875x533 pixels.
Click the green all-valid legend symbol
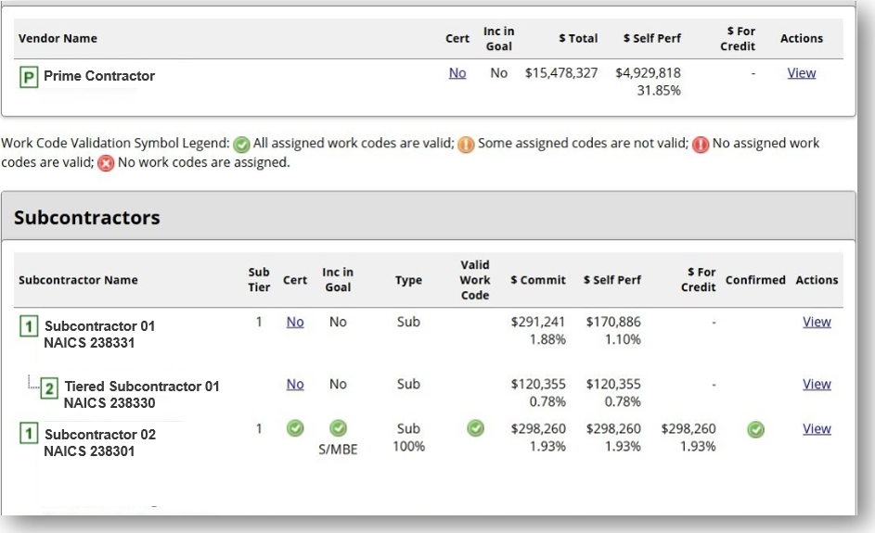241,146
